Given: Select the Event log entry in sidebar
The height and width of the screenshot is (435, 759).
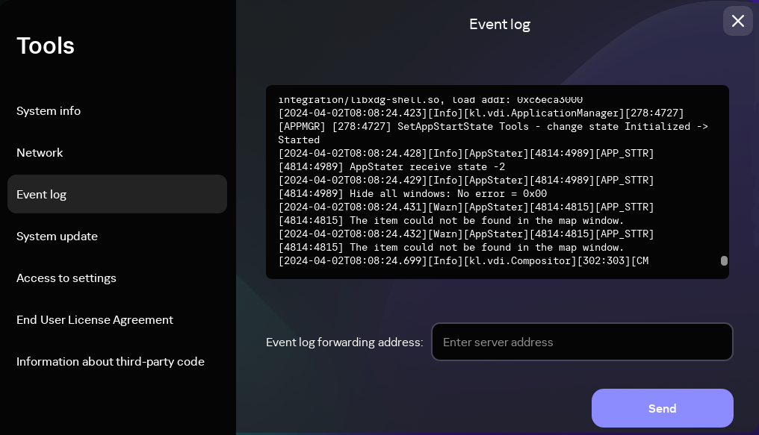Looking at the screenshot, I should (x=41, y=194).
